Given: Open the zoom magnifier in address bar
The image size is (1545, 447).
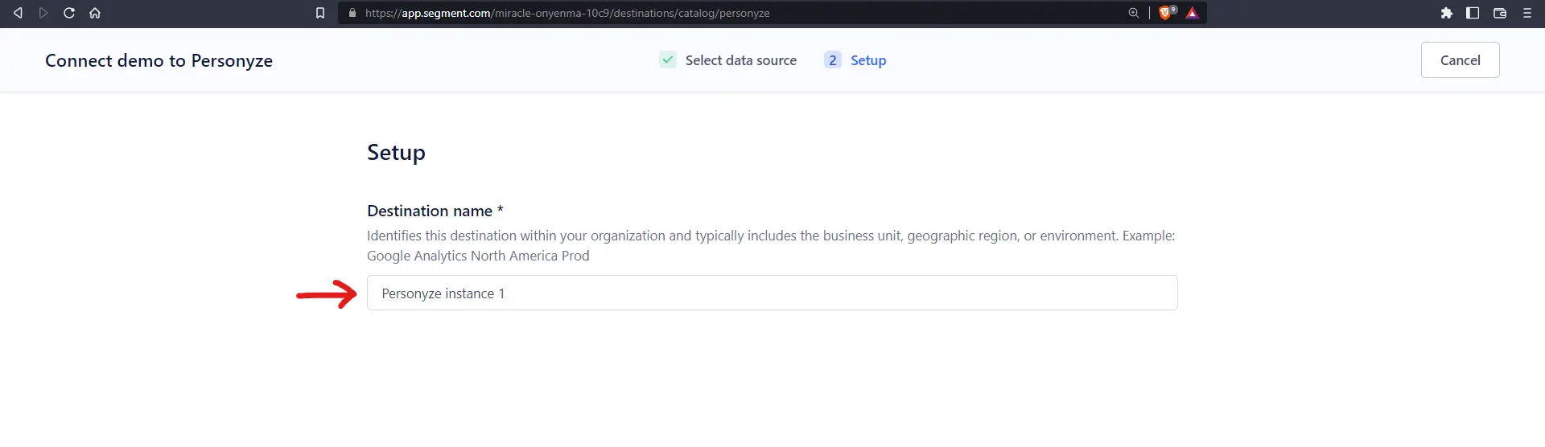Looking at the screenshot, I should pyautogui.click(x=1133, y=13).
